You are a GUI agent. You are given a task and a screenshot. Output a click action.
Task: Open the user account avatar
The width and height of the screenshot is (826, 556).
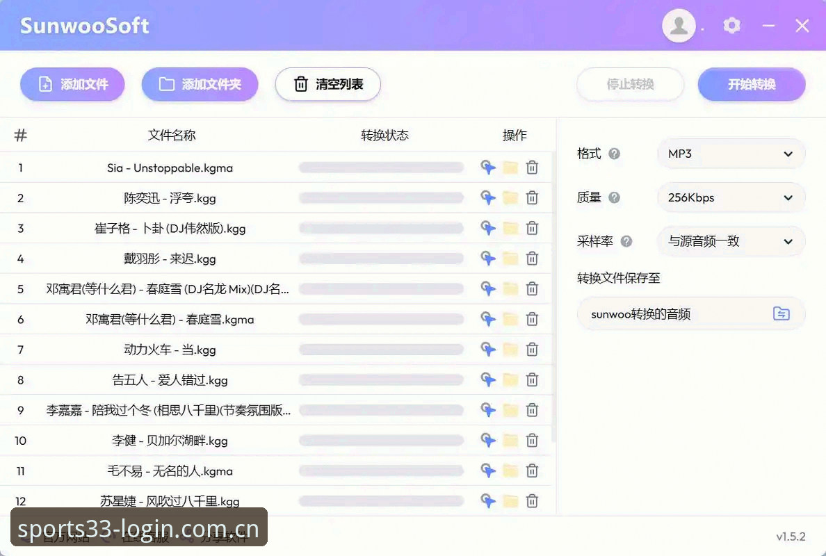tap(679, 25)
